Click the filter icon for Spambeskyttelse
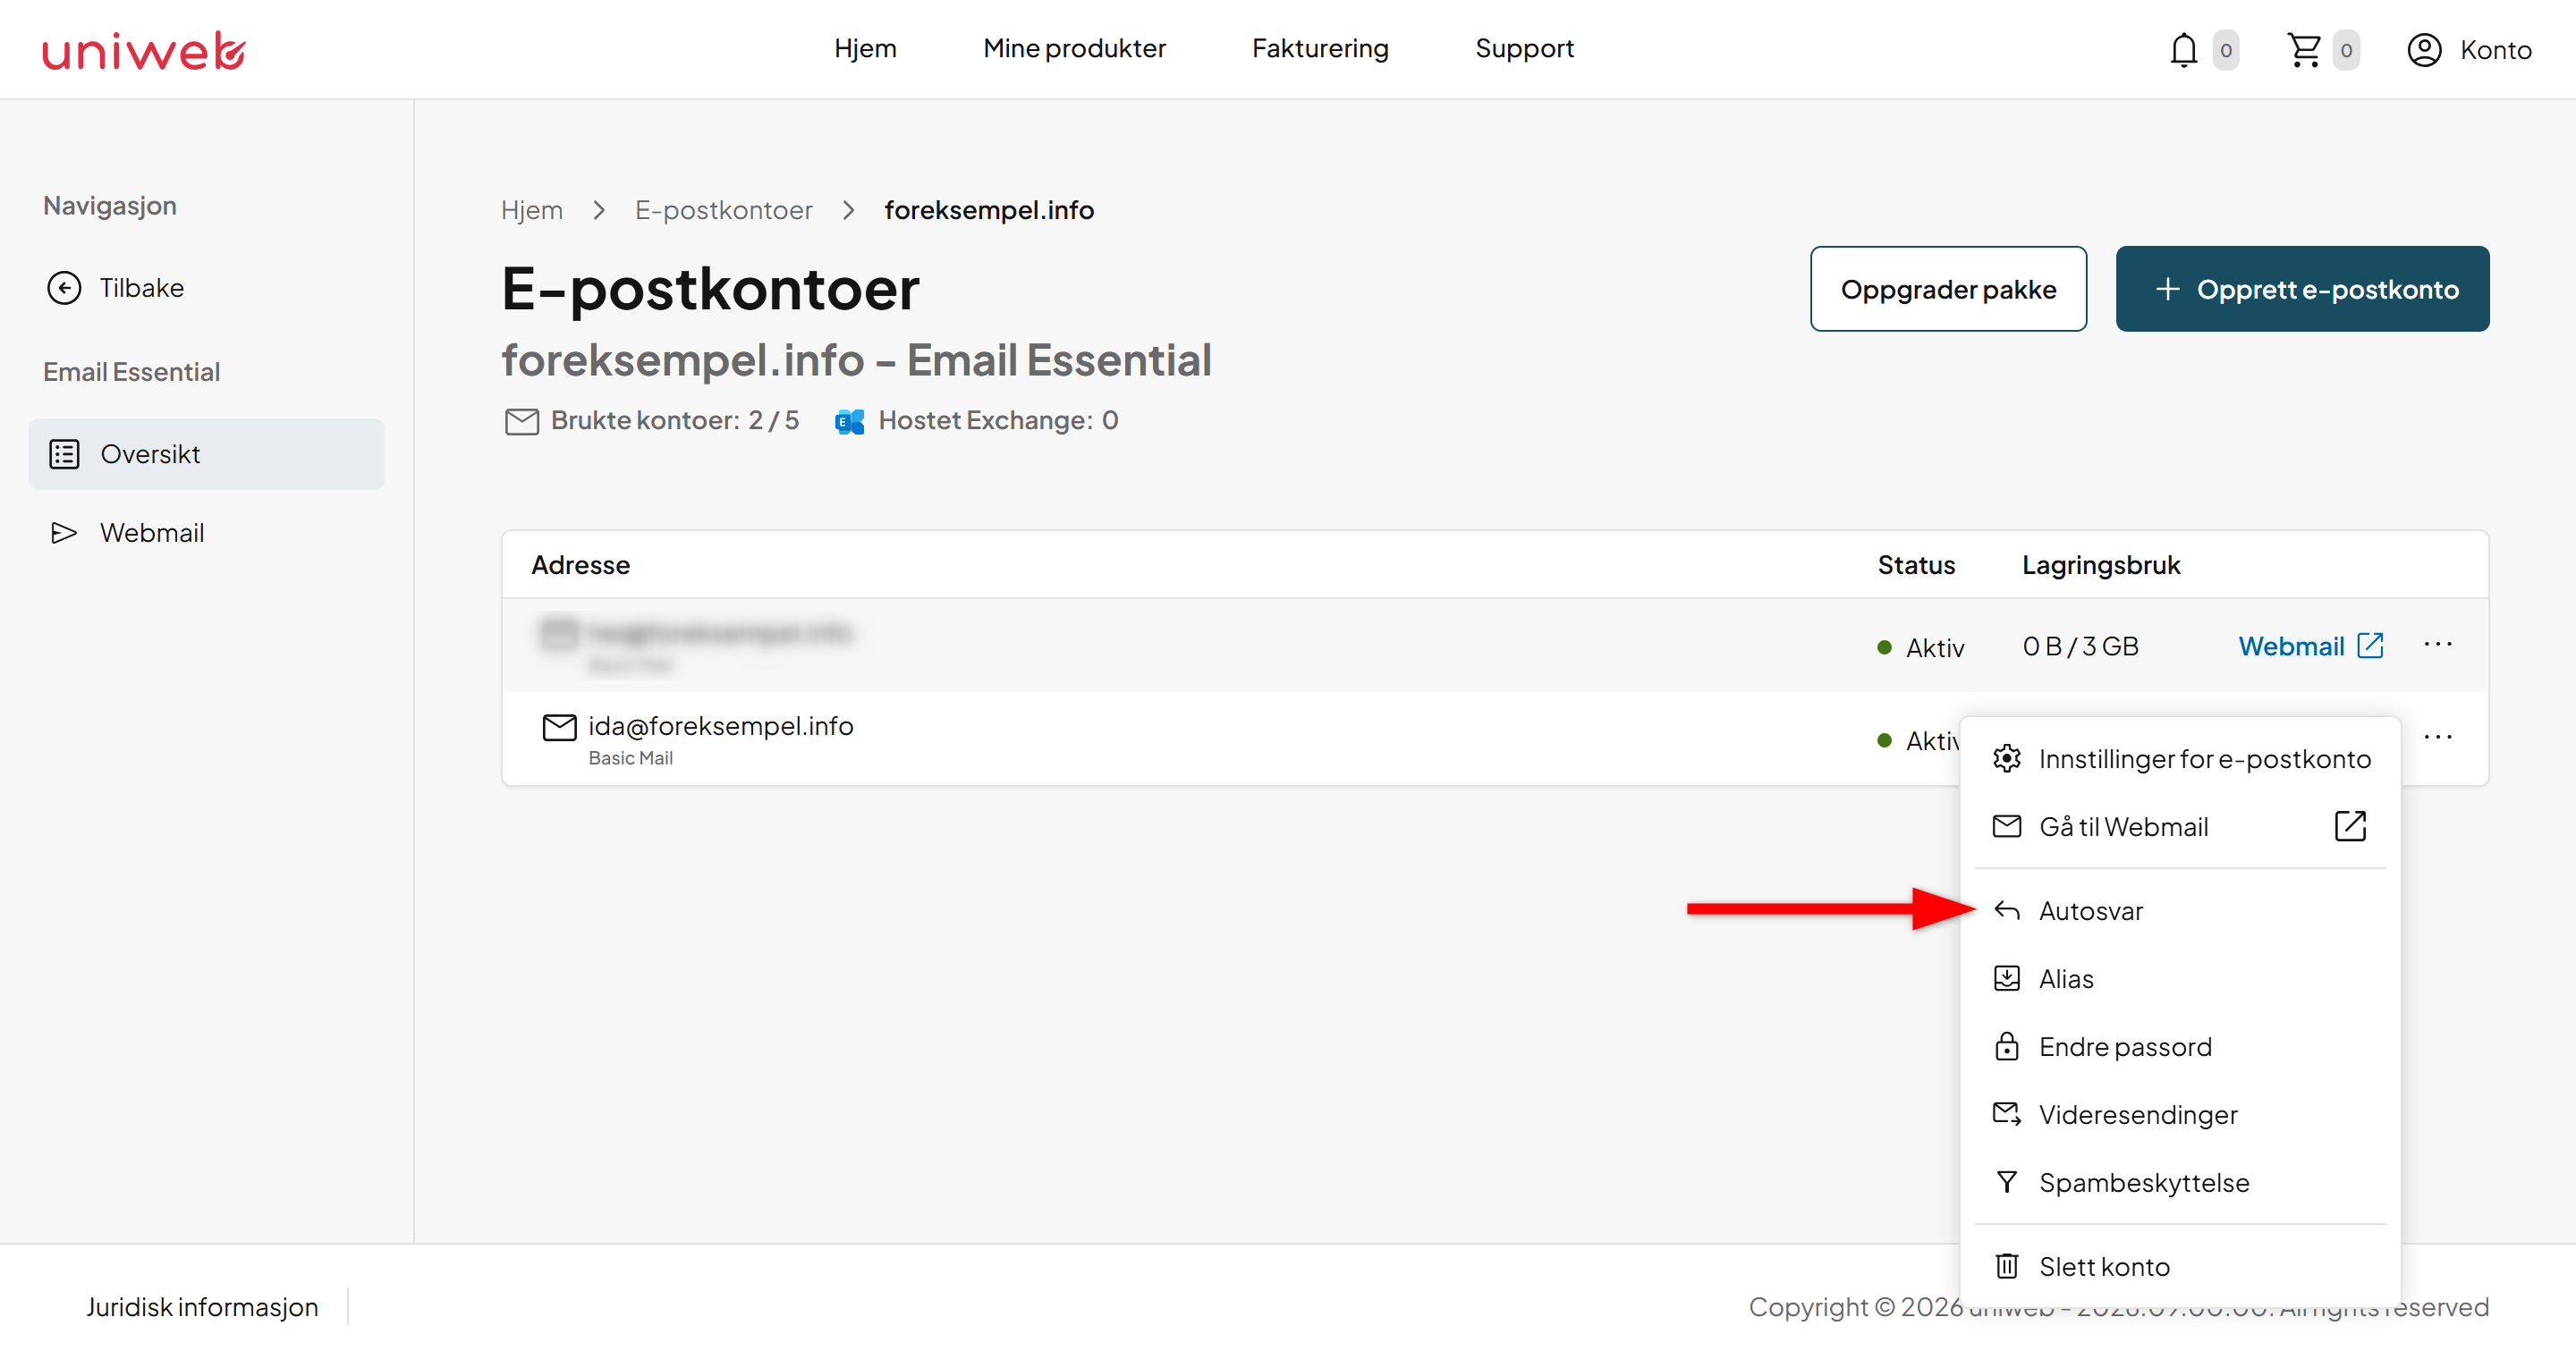 tap(2006, 1182)
